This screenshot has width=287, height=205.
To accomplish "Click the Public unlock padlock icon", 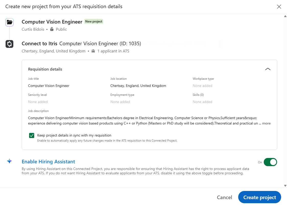I will 52,29.
